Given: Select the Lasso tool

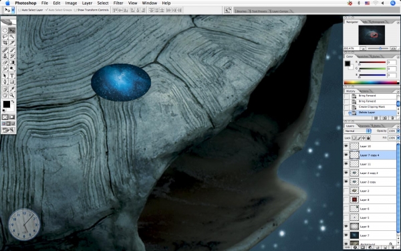Looking at the screenshot, I should (x=5, y=37).
